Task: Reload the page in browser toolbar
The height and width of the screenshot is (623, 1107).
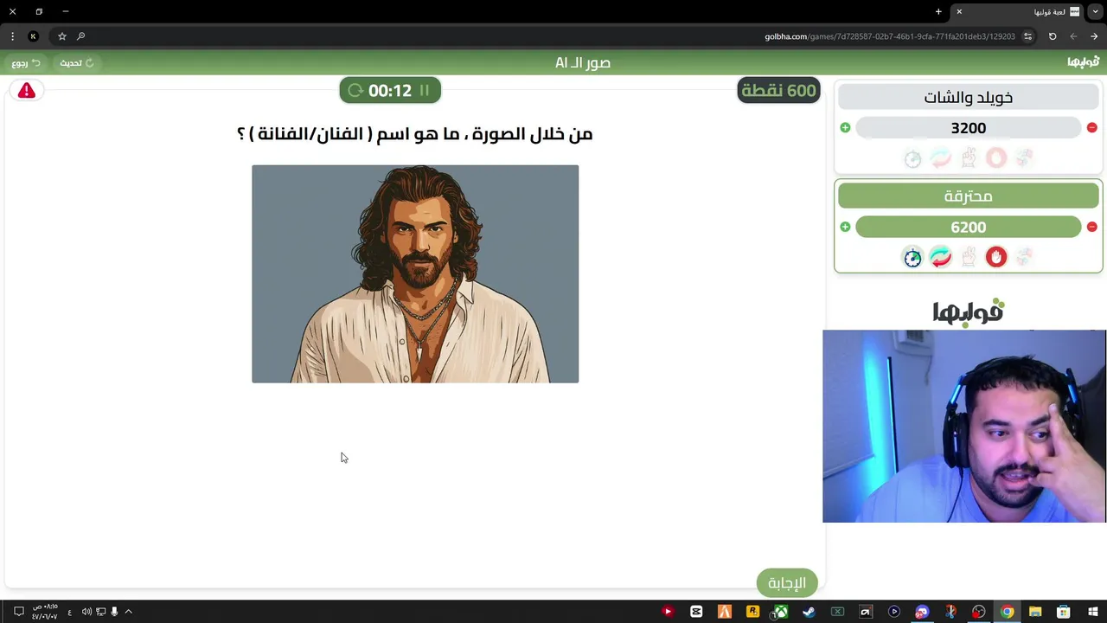Action: pos(1053,36)
